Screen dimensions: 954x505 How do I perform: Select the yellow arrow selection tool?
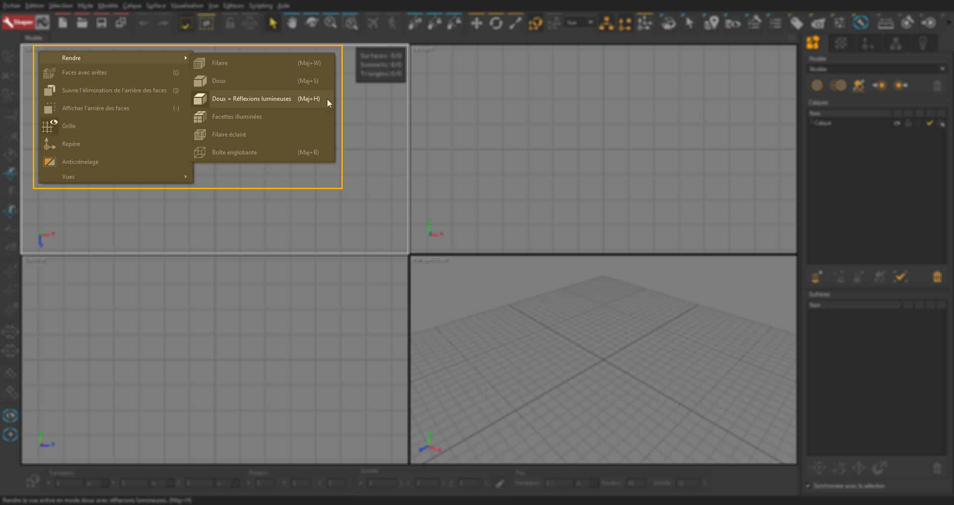(x=272, y=23)
